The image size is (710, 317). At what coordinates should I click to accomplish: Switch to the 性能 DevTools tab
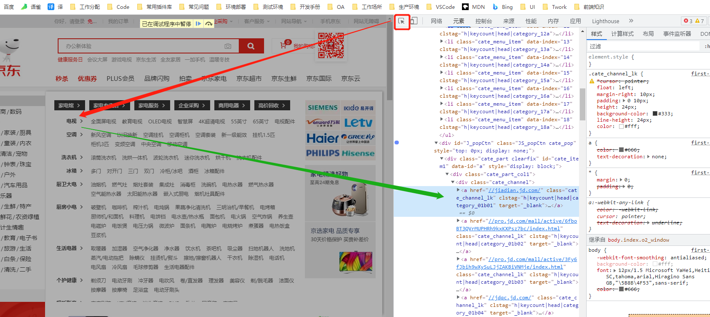pyautogui.click(x=531, y=21)
